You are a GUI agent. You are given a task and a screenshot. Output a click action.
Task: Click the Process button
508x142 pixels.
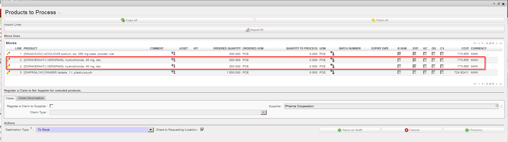(474, 130)
